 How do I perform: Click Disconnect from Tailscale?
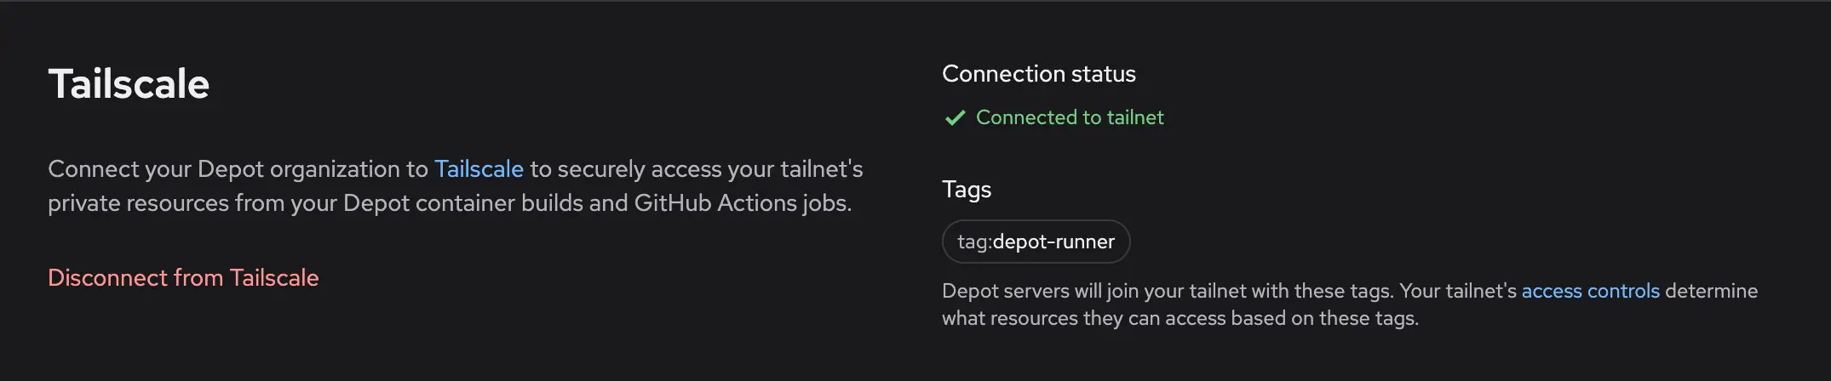point(183,278)
